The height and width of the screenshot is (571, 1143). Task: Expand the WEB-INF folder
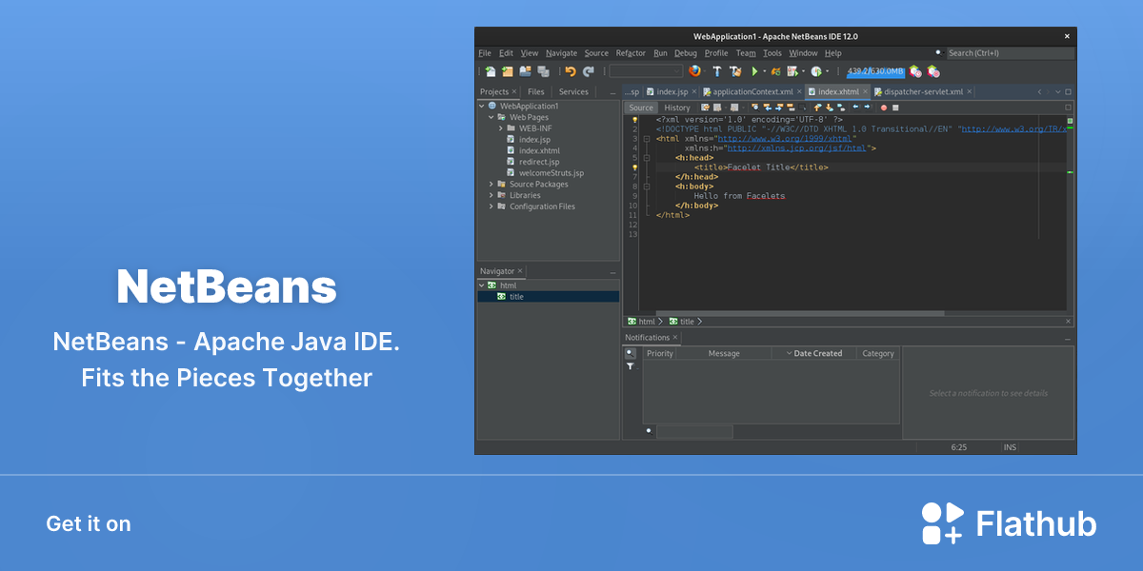click(501, 128)
